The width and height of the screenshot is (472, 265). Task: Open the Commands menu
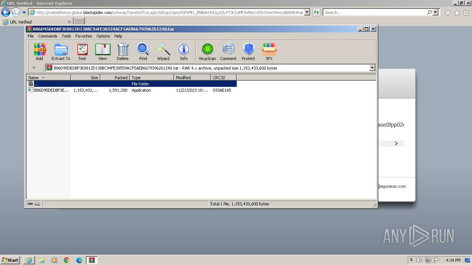48,36
